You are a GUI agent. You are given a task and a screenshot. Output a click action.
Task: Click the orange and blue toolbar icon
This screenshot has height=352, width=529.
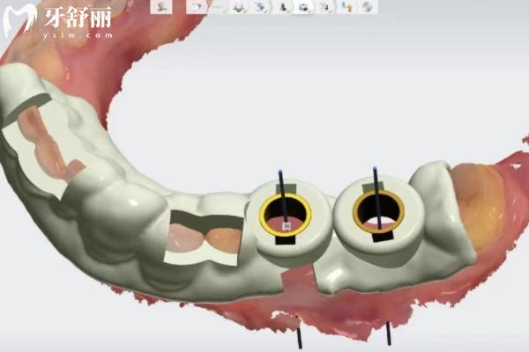pos(346,6)
